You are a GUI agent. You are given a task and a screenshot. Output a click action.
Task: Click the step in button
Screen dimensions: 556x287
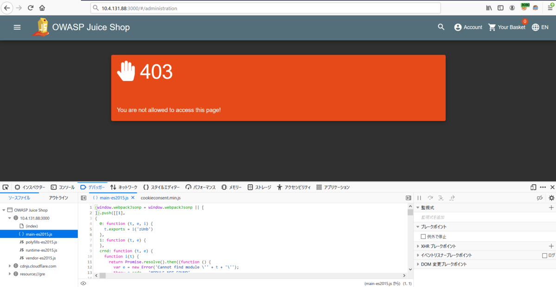click(441, 198)
